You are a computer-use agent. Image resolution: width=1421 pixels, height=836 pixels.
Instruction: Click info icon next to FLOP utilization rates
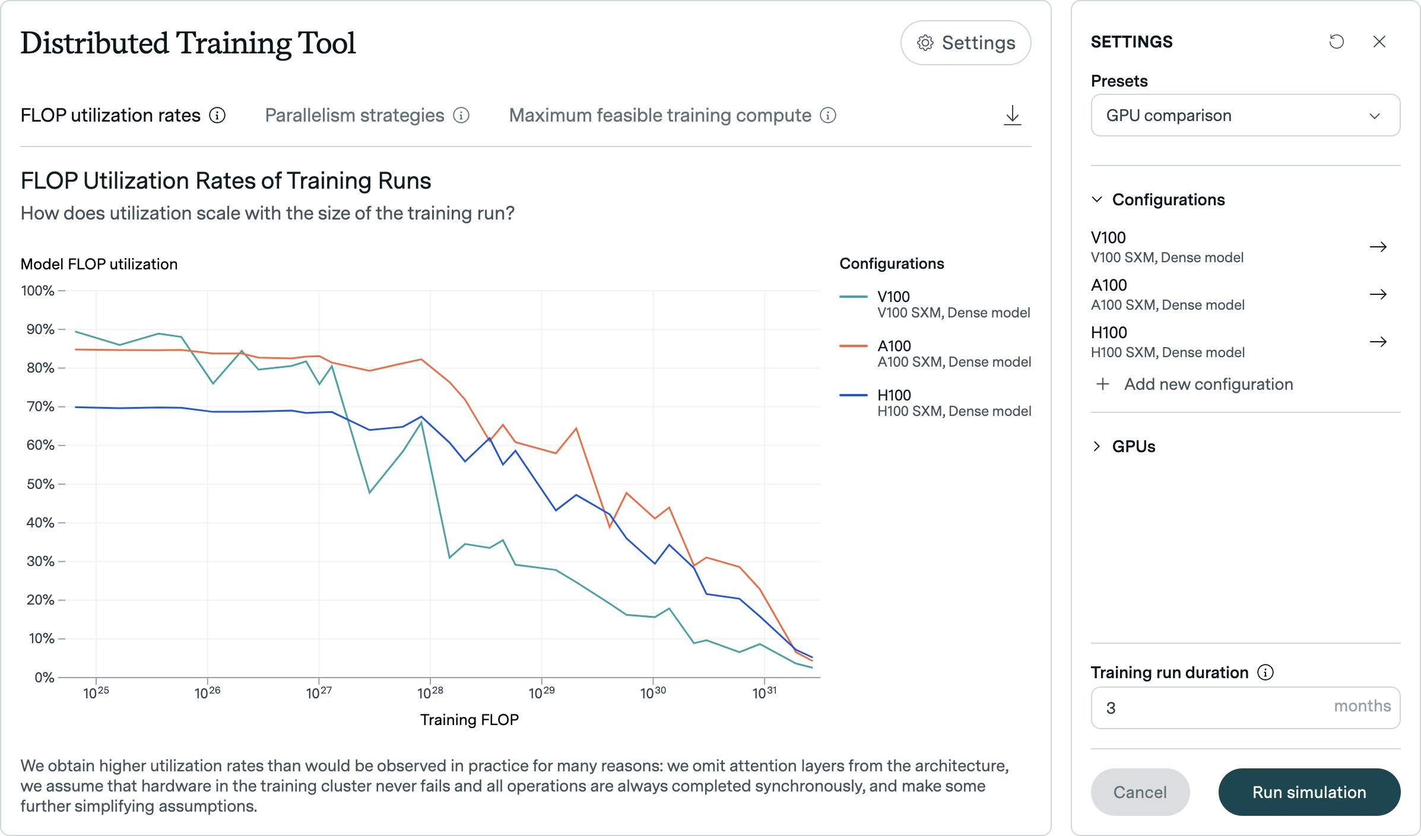pyautogui.click(x=217, y=115)
